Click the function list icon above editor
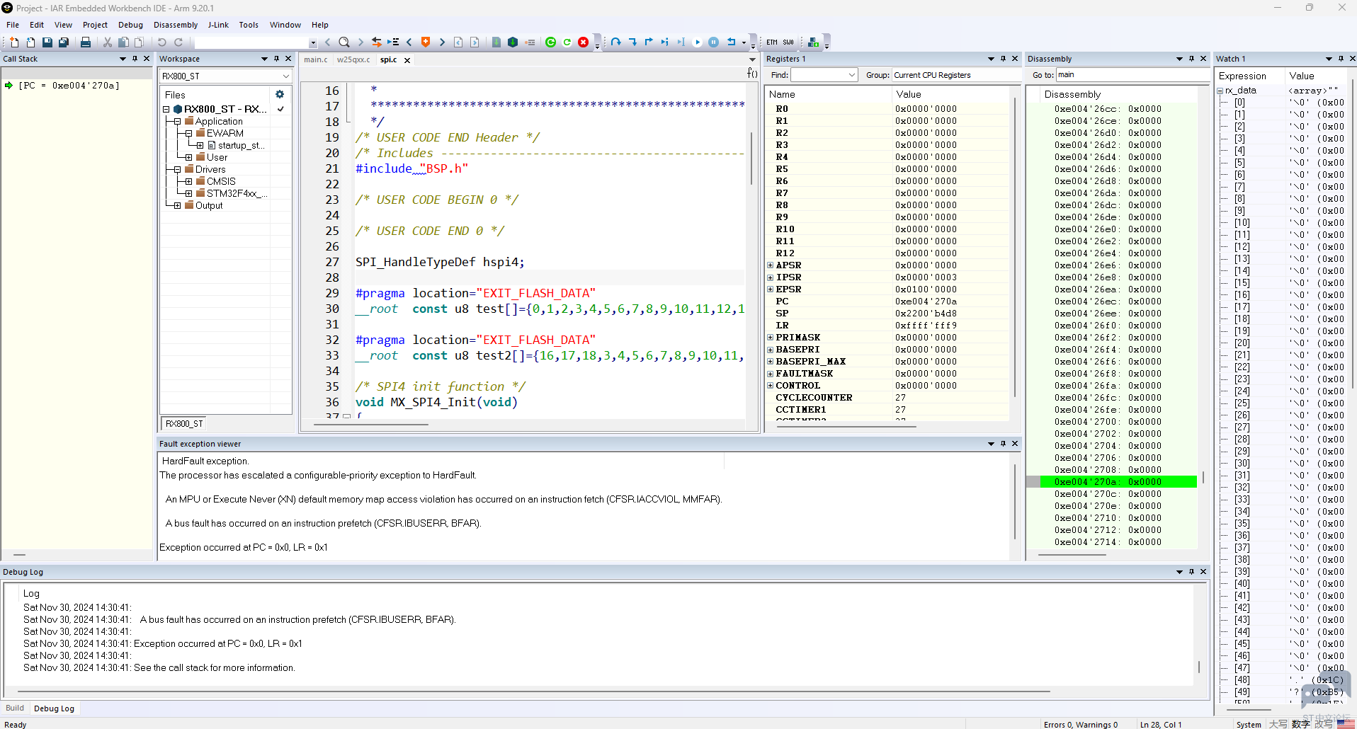1357x729 pixels. (752, 73)
